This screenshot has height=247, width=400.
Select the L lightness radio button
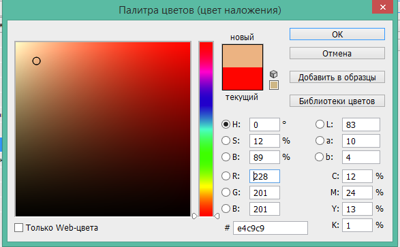point(320,125)
